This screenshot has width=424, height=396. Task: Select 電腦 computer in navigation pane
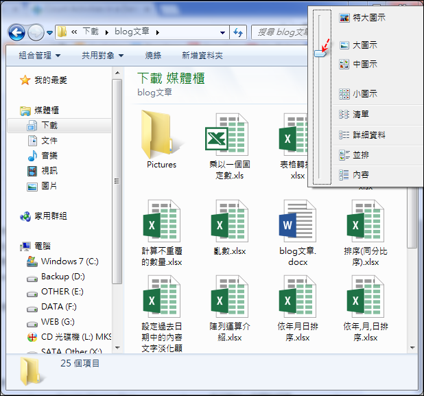36,246
